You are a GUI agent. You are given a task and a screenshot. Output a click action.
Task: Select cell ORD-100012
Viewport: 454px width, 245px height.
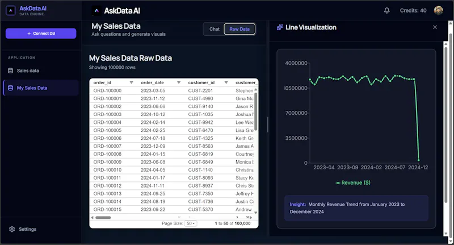pyautogui.click(x=107, y=185)
